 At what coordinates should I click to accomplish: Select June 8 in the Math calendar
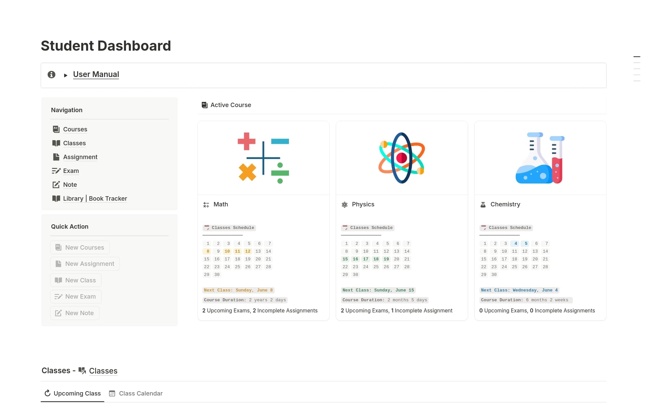pos(208,251)
